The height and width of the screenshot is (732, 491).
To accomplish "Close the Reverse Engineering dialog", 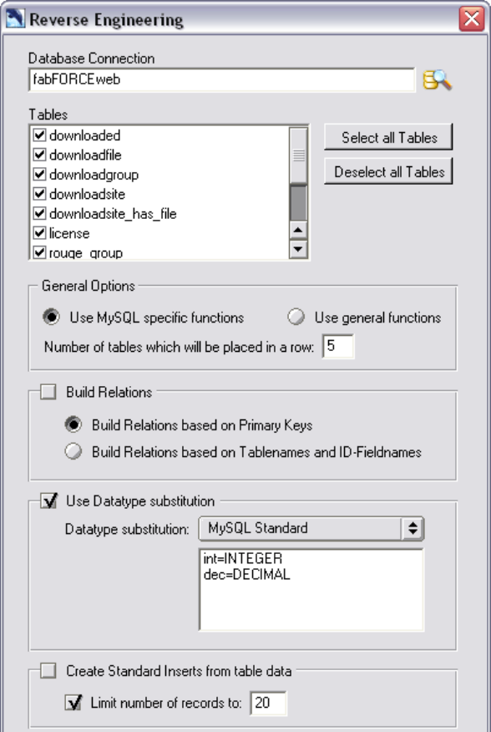I will [472, 19].
